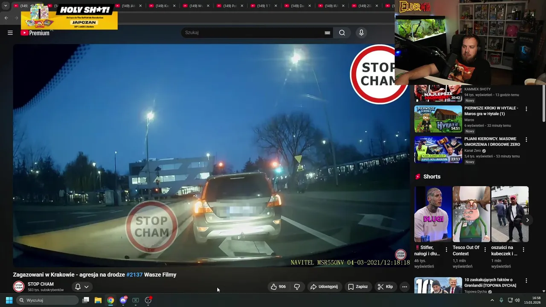Open Hytale thumbnail with 54:51 duration

point(438,119)
